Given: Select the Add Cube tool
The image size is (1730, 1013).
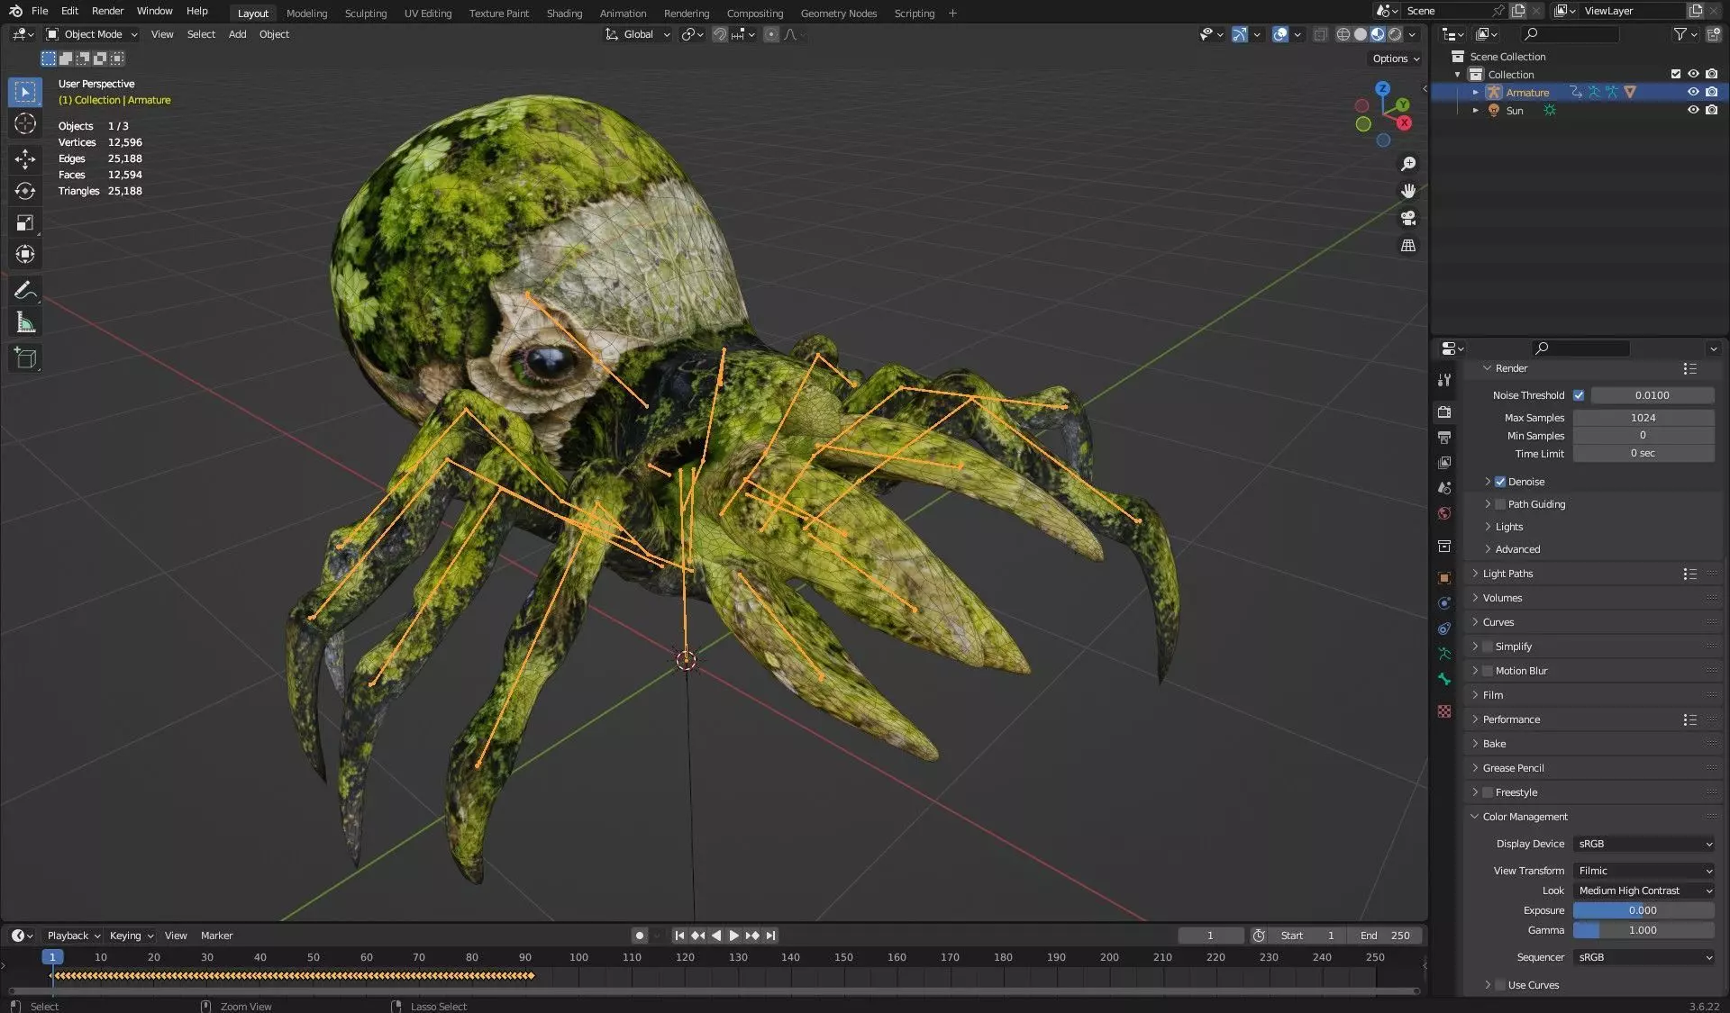Looking at the screenshot, I should (25, 357).
